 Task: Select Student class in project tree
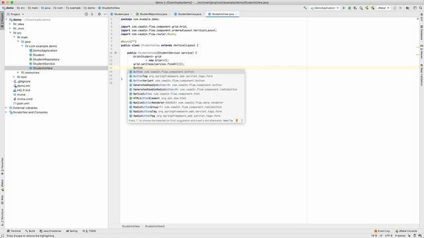point(38,55)
